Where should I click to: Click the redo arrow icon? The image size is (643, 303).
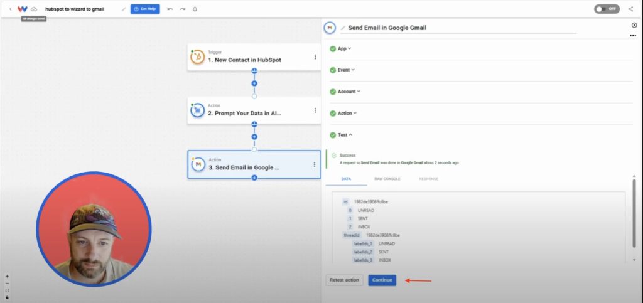click(183, 9)
